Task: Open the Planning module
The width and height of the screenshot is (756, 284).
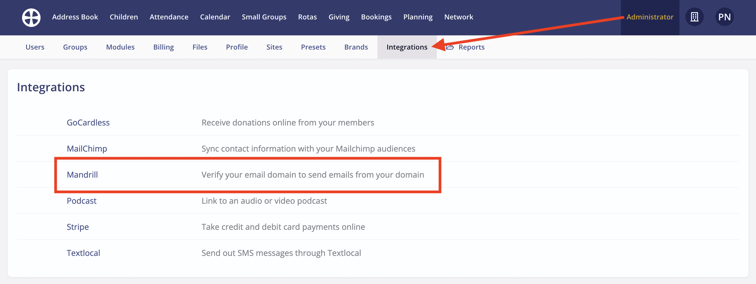Action: click(418, 17)
